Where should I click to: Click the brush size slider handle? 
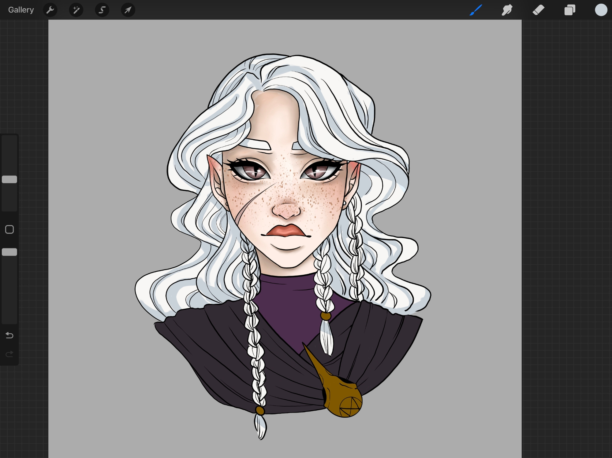(9, 179)
